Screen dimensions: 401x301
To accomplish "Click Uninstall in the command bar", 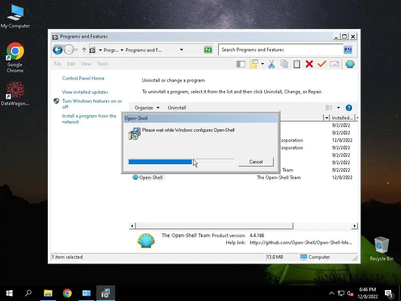I will click(x=177, y=108).
